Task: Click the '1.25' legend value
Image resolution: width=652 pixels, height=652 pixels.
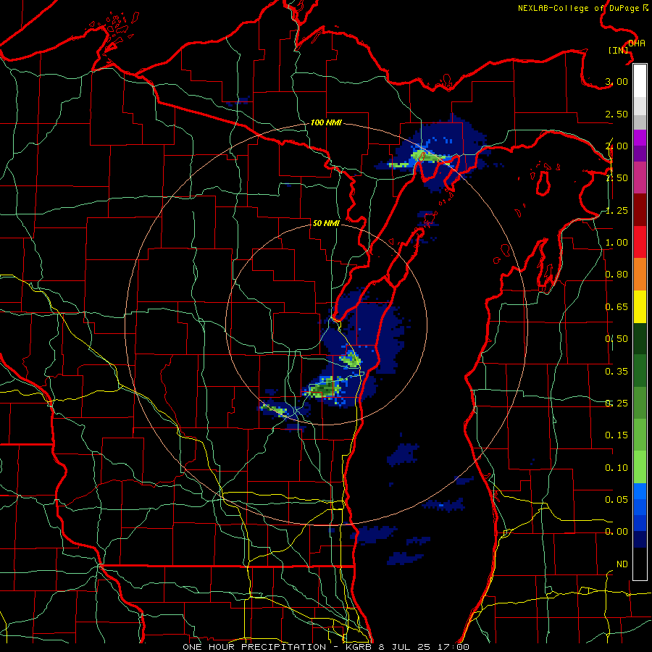Action: tap(617, 210)
